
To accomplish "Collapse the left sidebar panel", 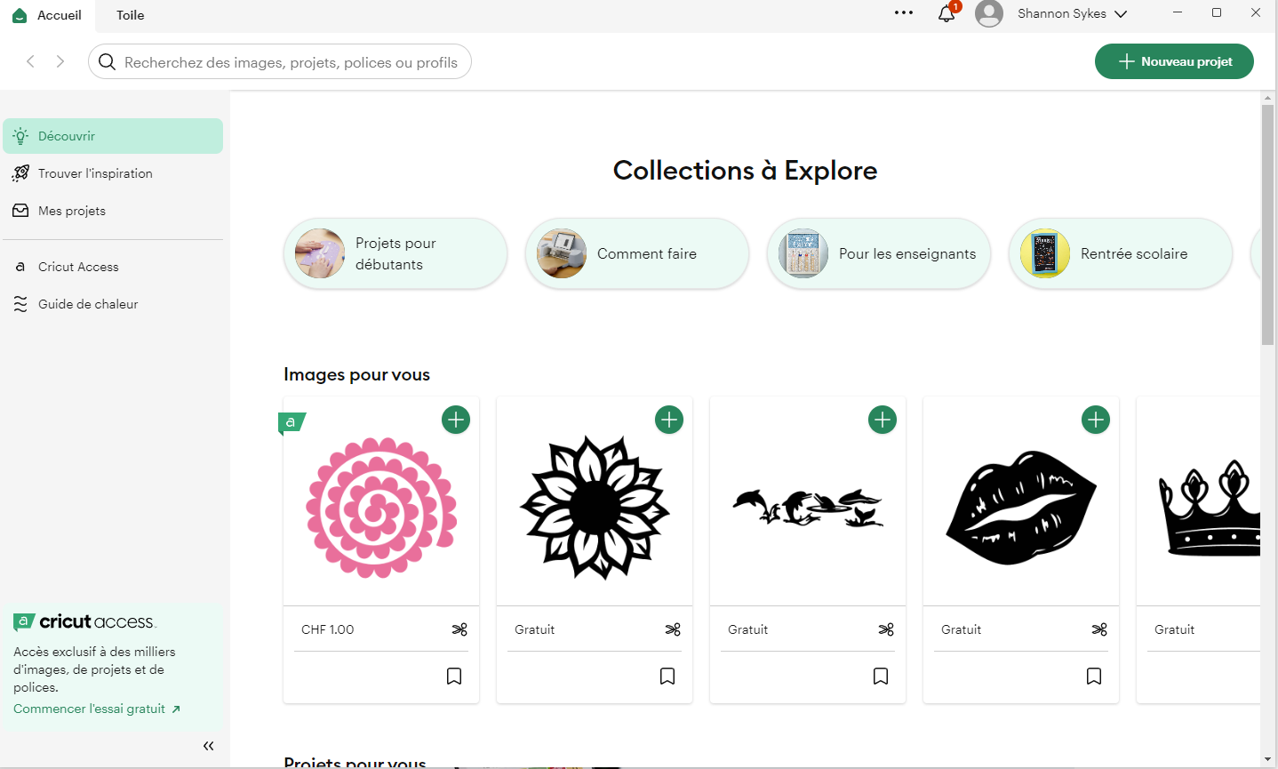I will (x=208, y=746).
